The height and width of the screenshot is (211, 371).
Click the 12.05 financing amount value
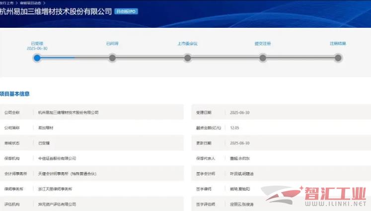[234, 128]
